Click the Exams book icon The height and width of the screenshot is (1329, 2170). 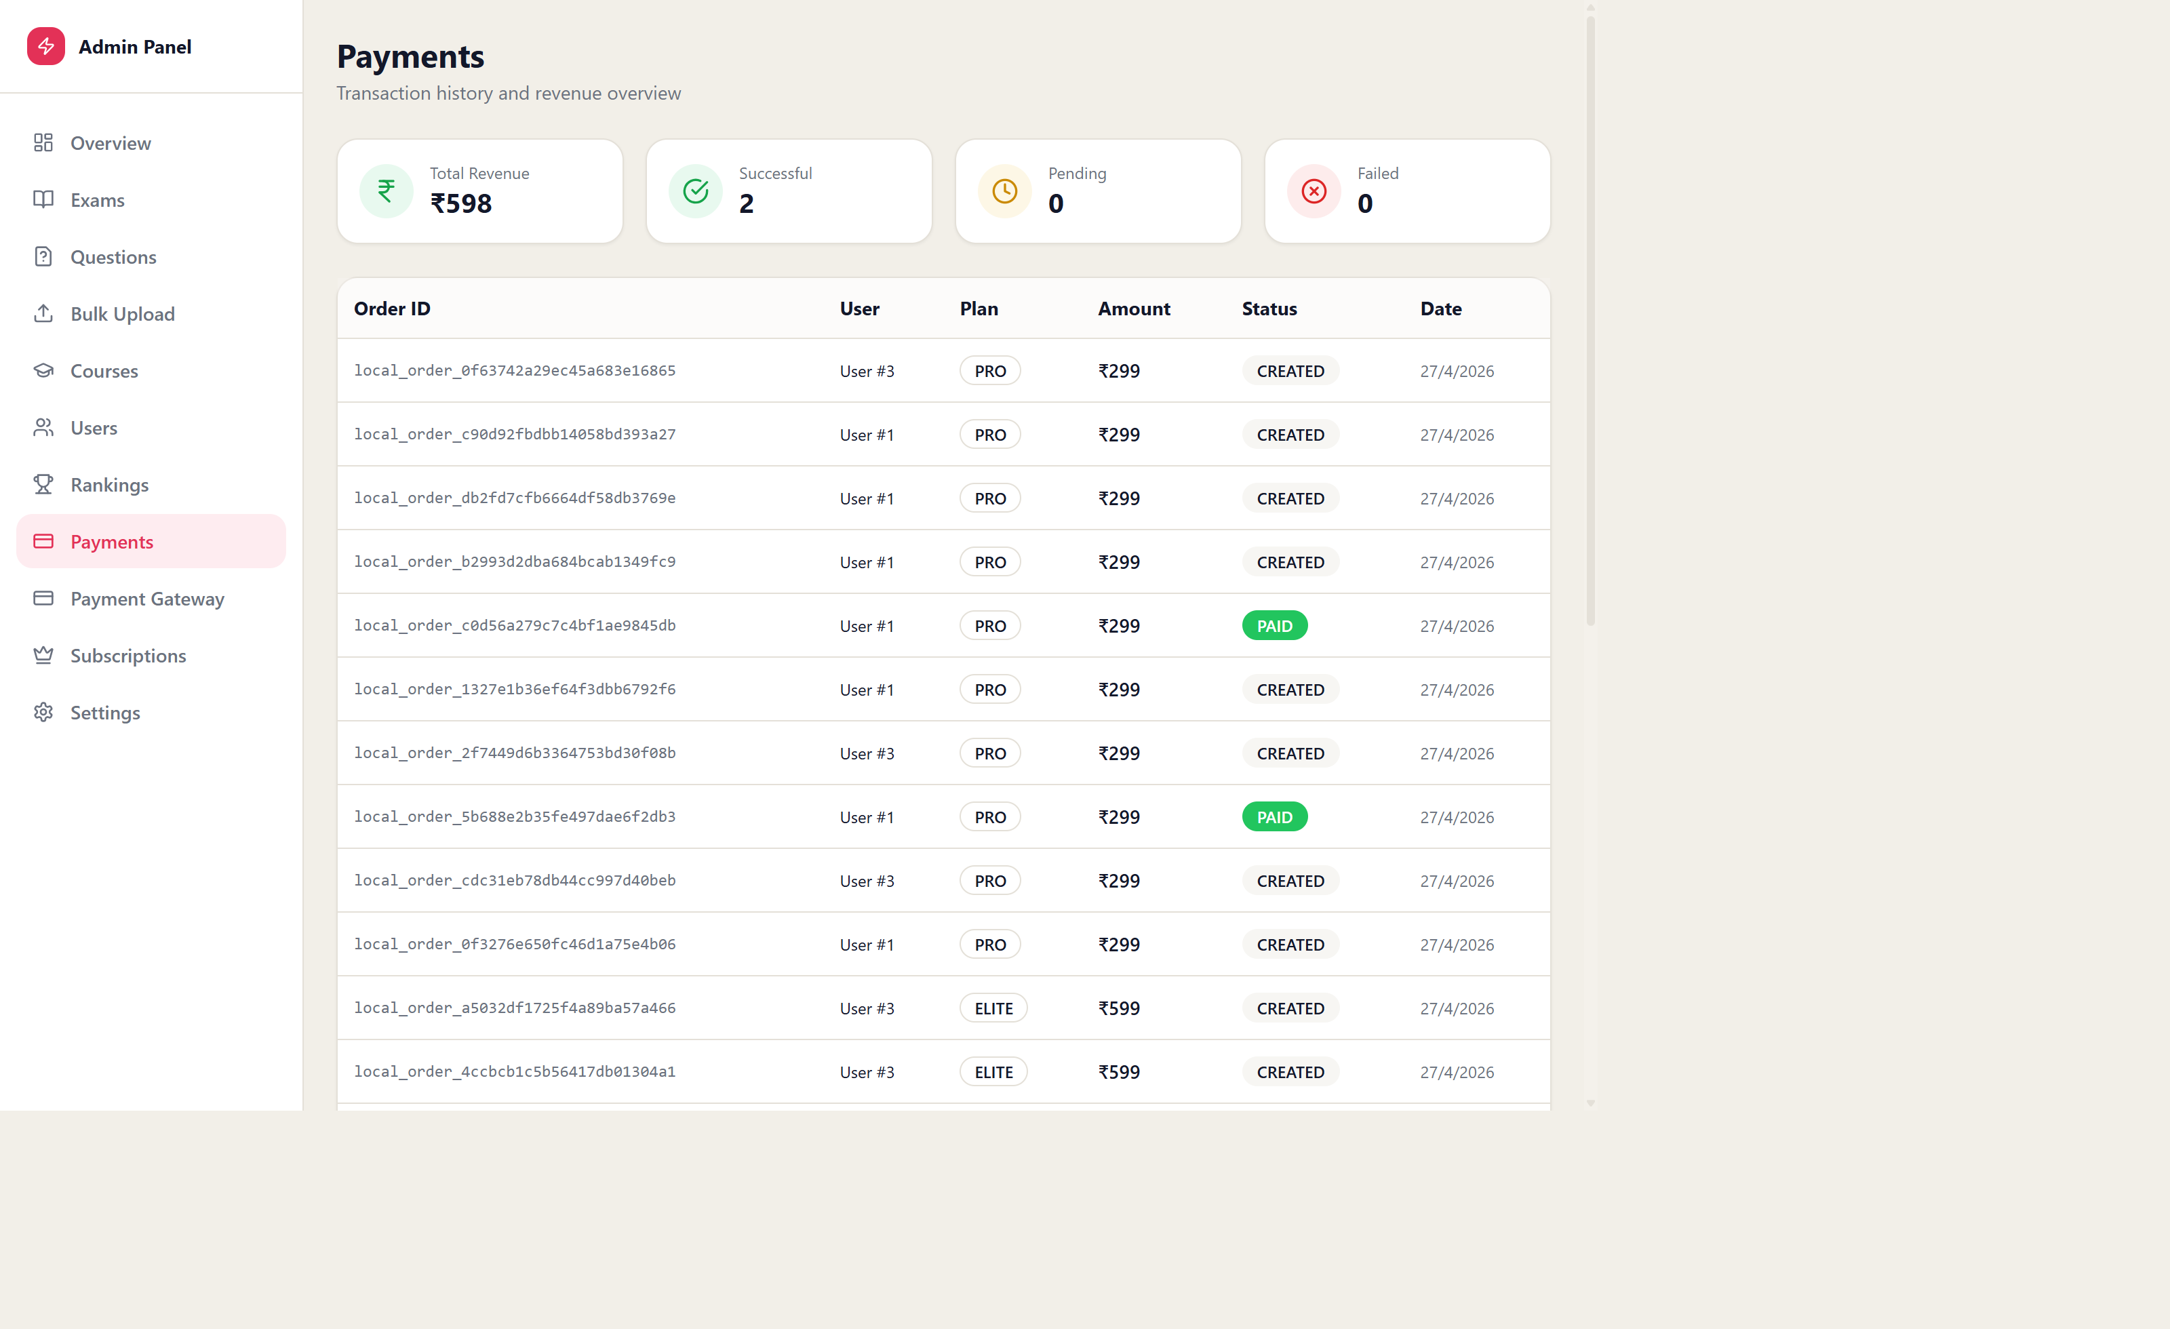tap(43, 200)
